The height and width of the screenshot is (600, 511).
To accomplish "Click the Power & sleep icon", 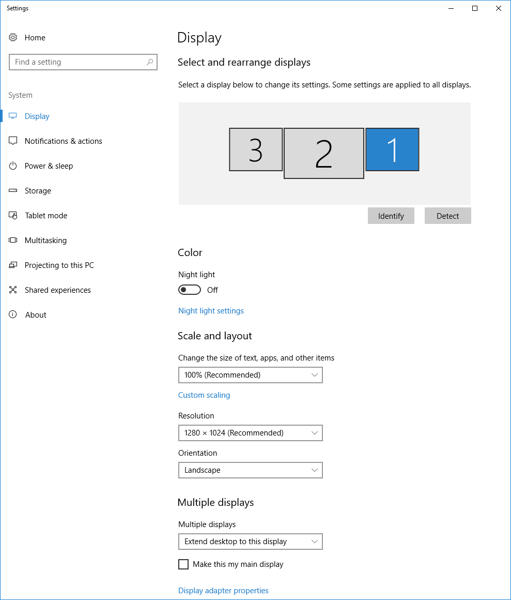I will point(13,166).
